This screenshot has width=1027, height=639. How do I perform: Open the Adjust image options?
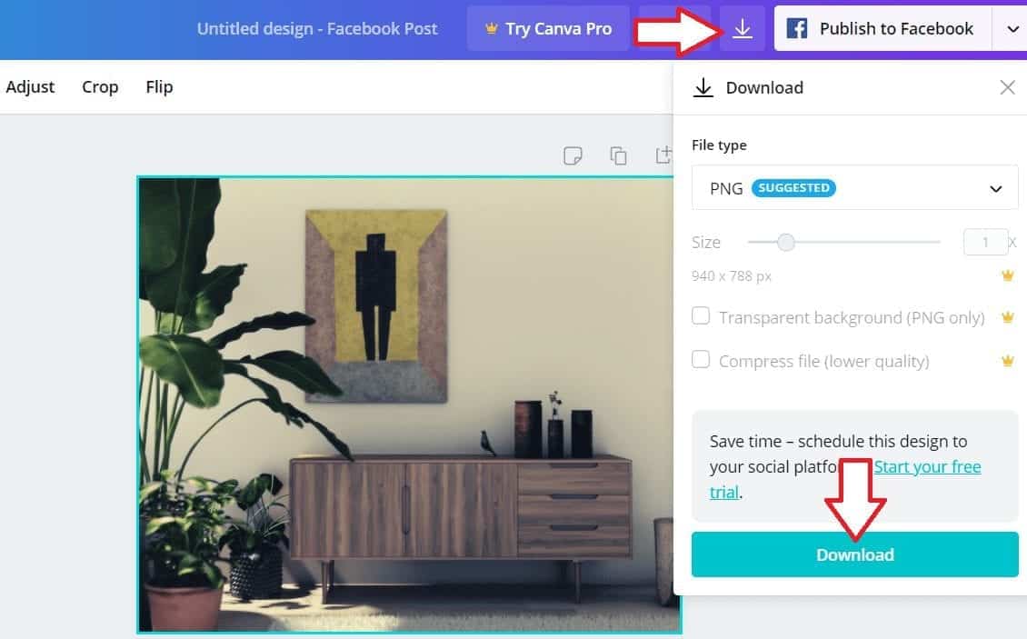click(30, 87)
